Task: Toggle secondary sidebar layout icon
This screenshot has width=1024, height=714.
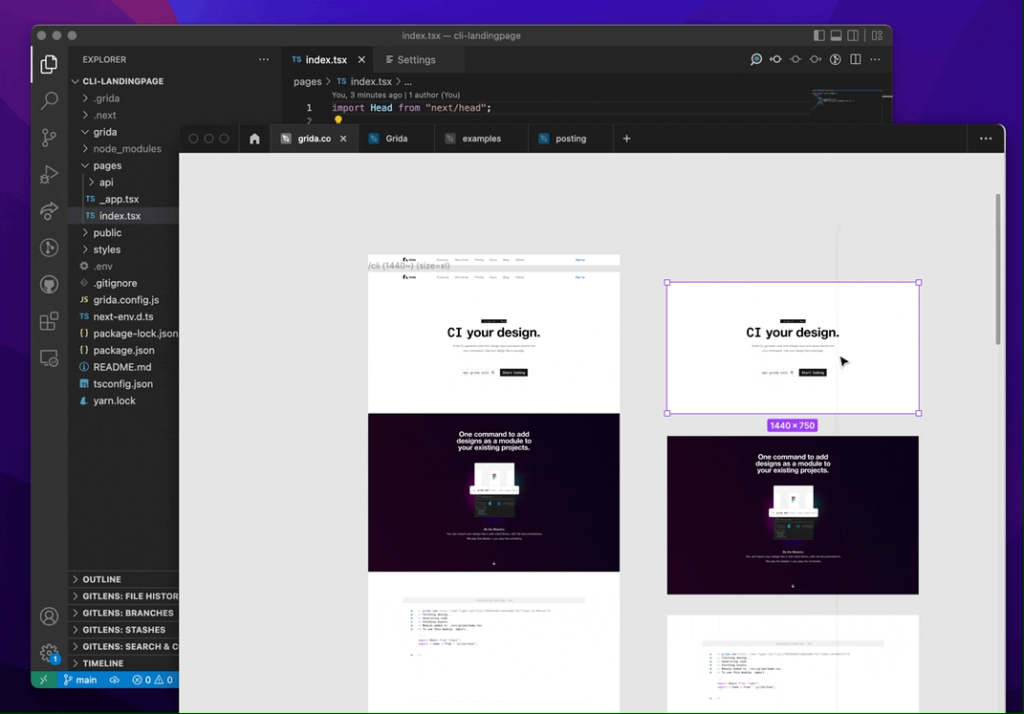Action: tap(853, 35)
